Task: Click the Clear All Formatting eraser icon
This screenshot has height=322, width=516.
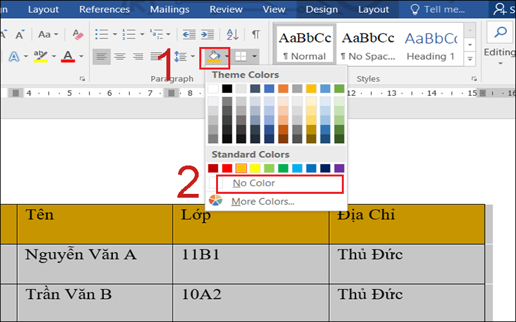Action: coord(79,34)
